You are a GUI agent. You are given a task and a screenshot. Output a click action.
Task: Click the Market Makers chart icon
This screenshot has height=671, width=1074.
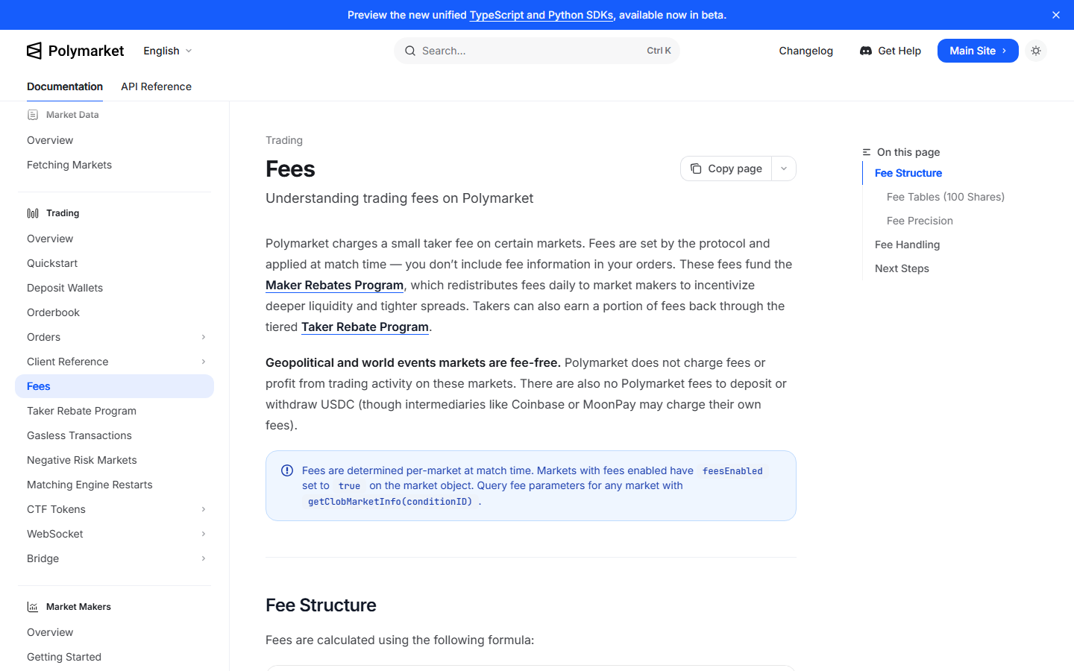(x=33, y=607)
